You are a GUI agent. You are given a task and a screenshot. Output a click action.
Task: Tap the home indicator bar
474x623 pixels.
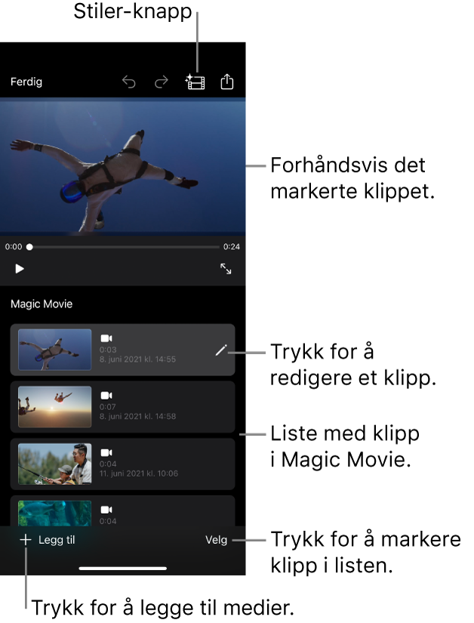click(x=123, y=569)
